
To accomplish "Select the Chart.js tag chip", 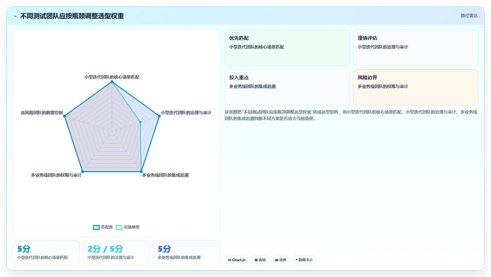I will 237,260.
